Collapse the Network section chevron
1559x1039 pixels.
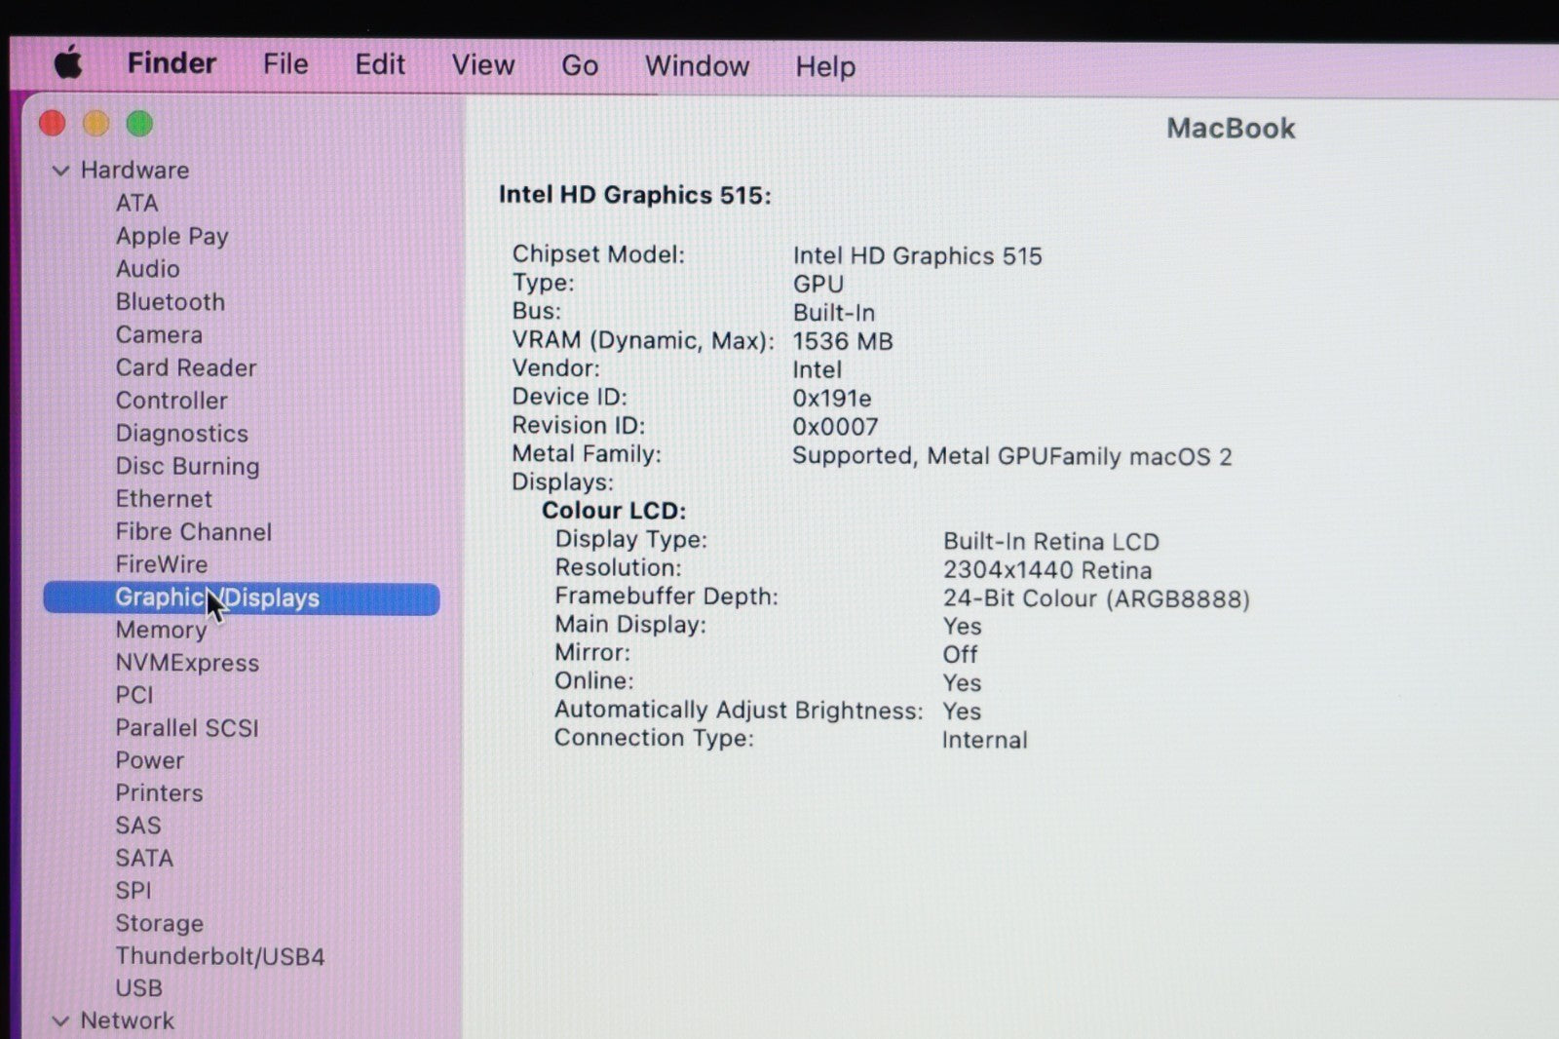[x=60, y=1020]
